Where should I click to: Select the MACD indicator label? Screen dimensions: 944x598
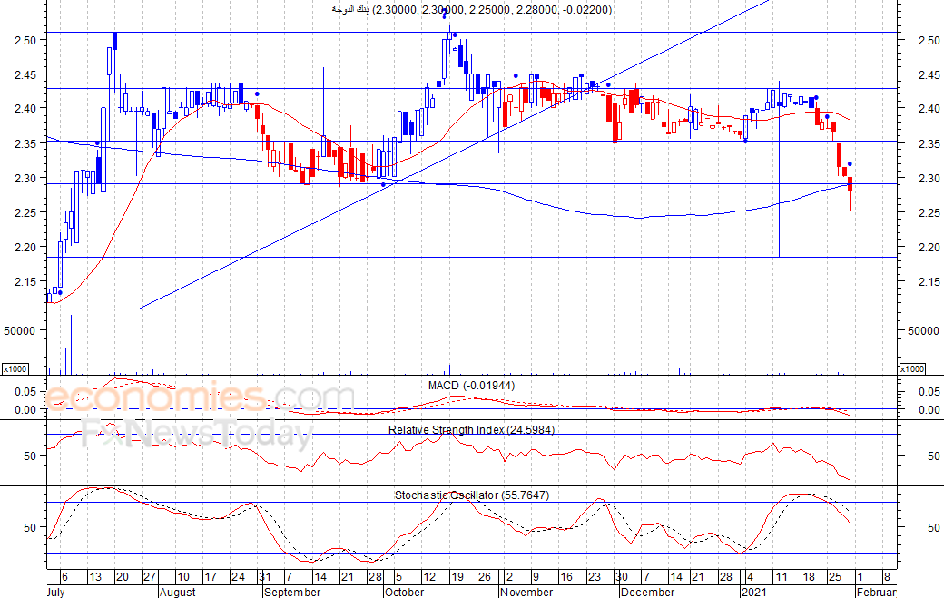(x=471, y=386)
